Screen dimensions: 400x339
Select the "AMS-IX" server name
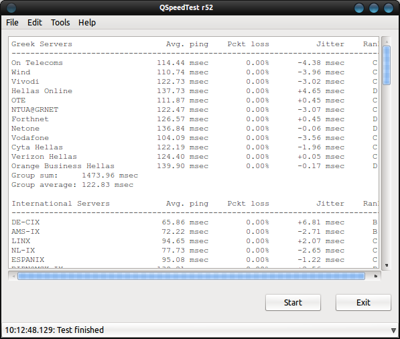pyautogui.click(x=25, y=232)
